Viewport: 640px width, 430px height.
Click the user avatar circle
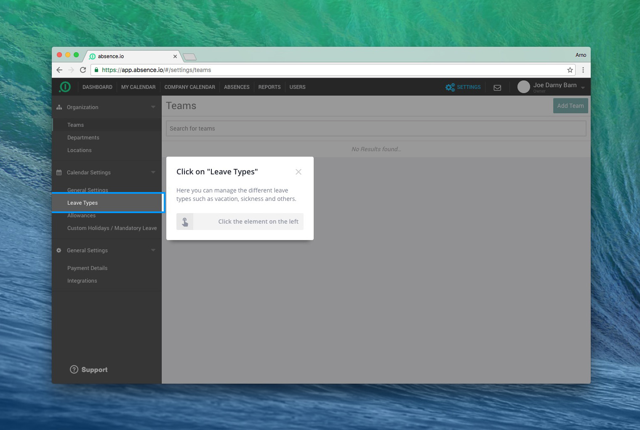tap(523, 87)
